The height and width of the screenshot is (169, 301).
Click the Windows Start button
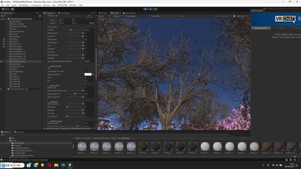pyautogui.click(x=6, y=165)
